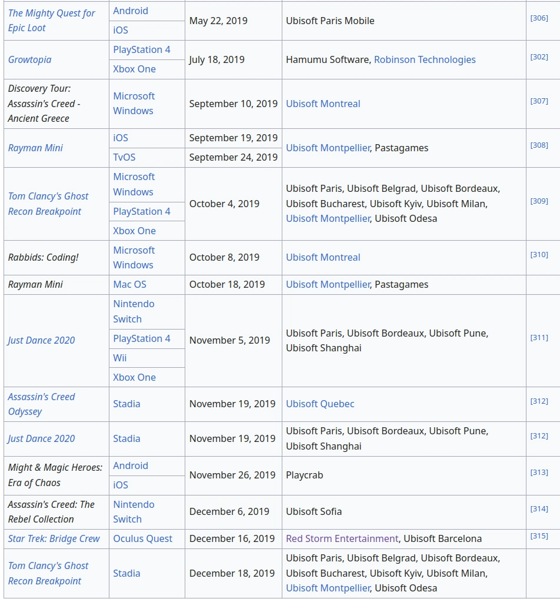Open the Rayman Mini link above Tom Clancy's

35,148
